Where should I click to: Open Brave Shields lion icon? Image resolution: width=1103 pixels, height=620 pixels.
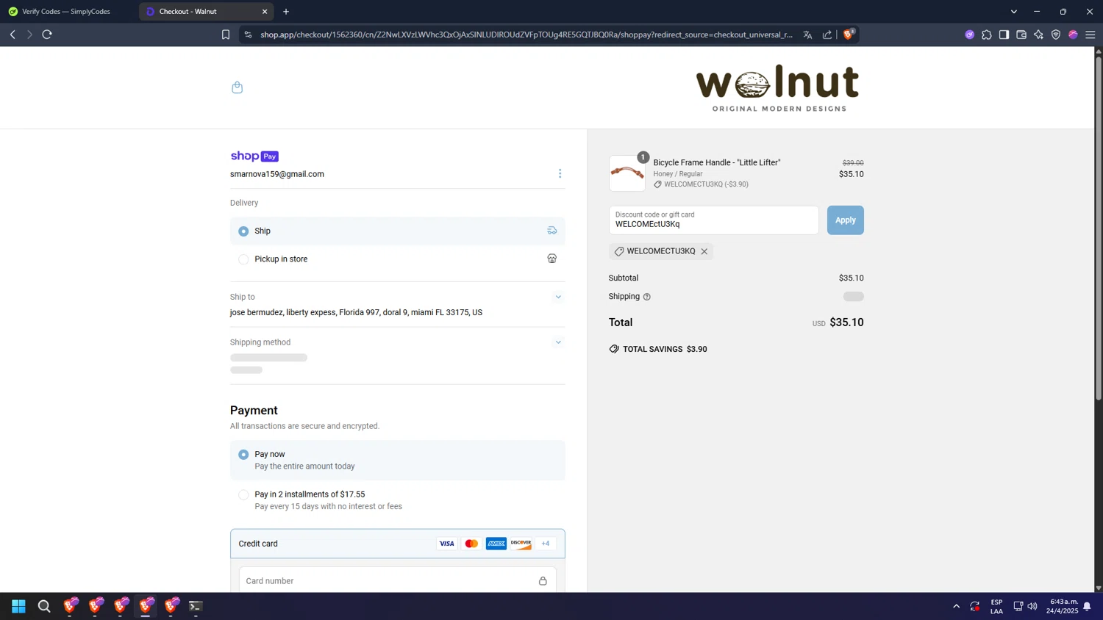[848, 34]
